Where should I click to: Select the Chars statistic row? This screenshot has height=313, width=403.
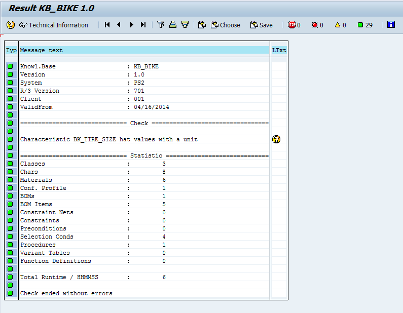[144, 172]
